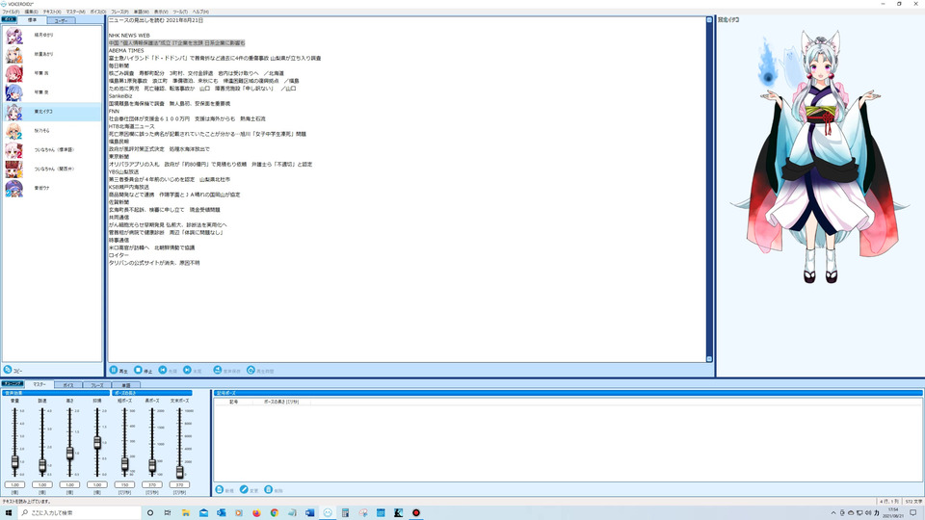Click the 'SankeiBiz' line in text
Screen dimensions: 925x520
(x=120, y=96)
